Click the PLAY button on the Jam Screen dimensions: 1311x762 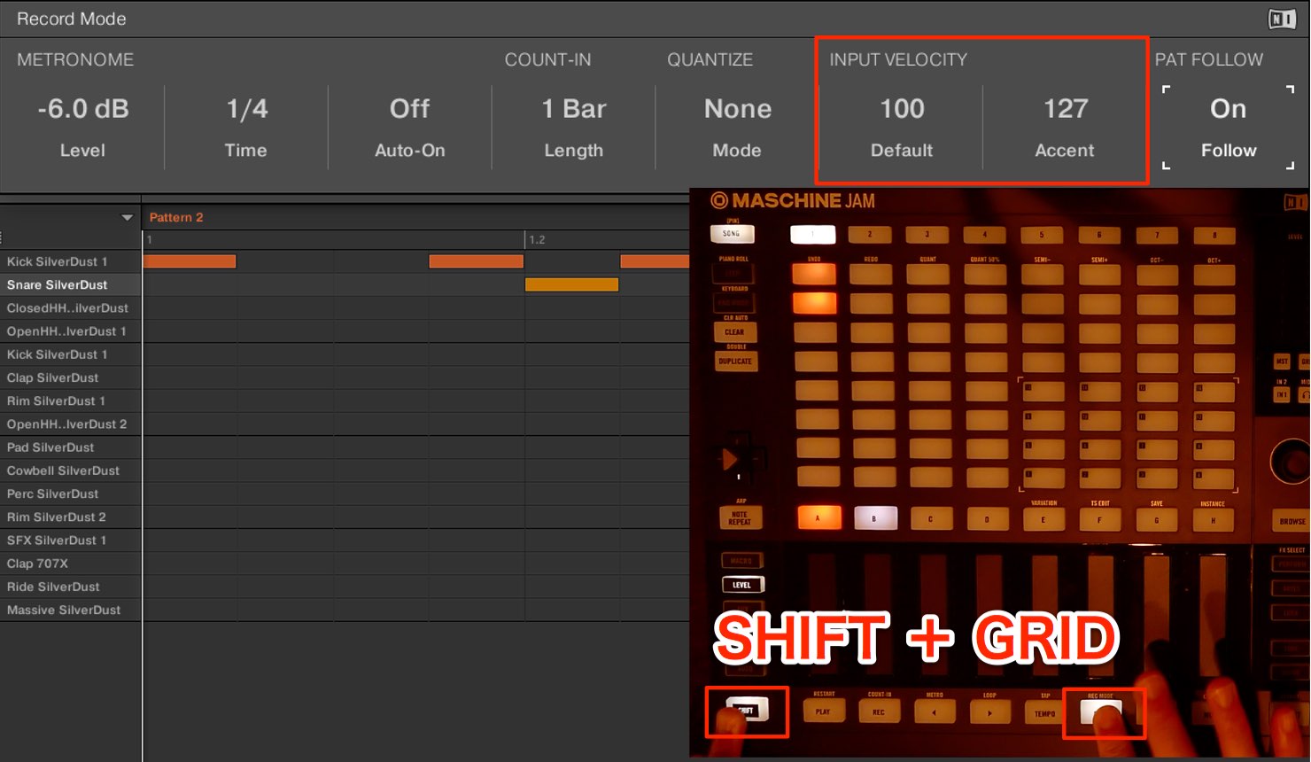point(823,711)
